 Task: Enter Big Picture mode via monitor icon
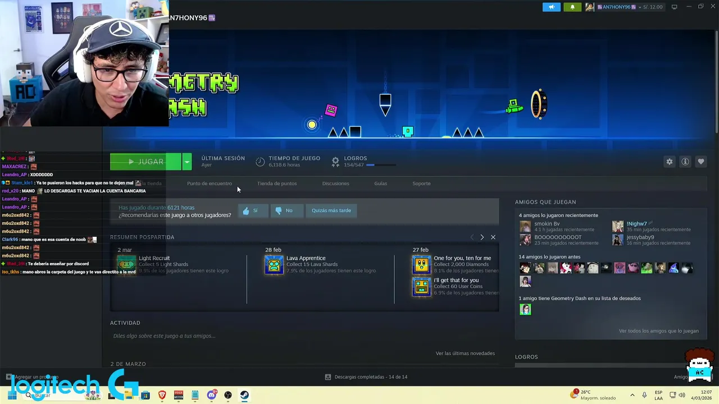pos(674,7)
